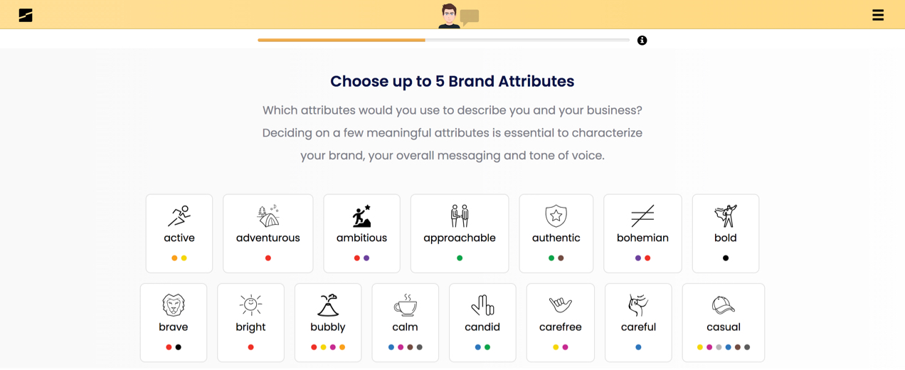Pick the bubbly attribute card

click(x=328, y=323)
